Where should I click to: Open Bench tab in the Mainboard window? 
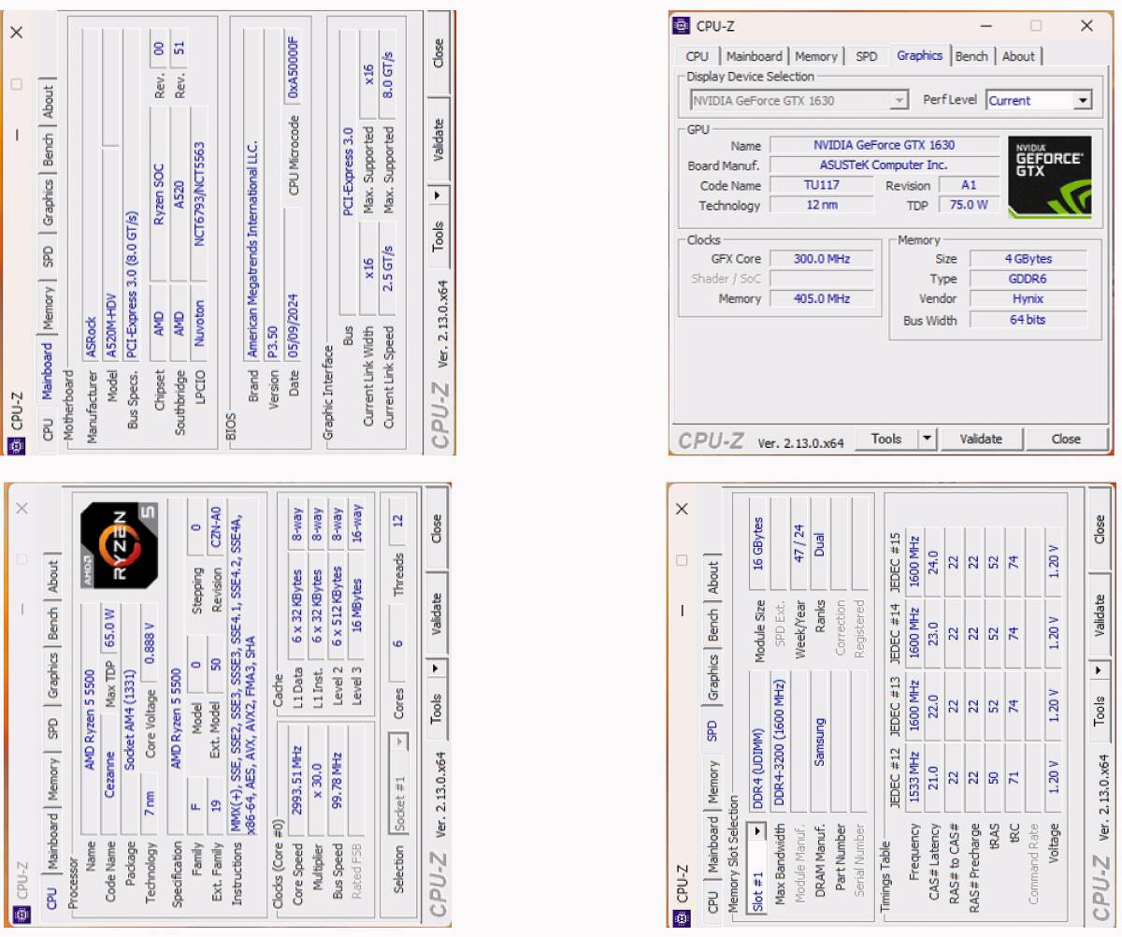pos(48,150)
